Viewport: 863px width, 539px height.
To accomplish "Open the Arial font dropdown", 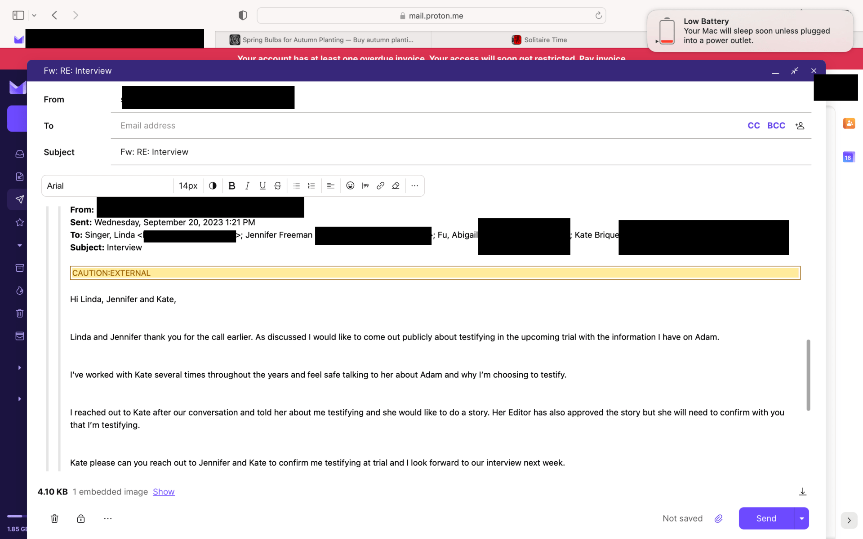I will coord(107,186).
